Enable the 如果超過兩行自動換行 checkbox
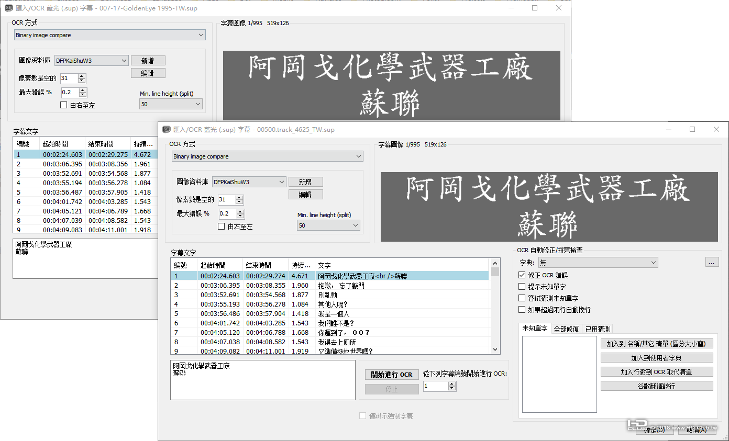 pos(521,309)
